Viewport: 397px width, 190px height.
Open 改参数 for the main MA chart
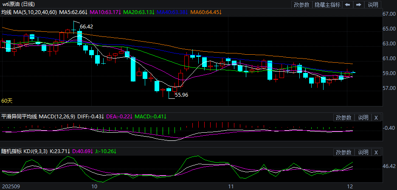(301, 5)
